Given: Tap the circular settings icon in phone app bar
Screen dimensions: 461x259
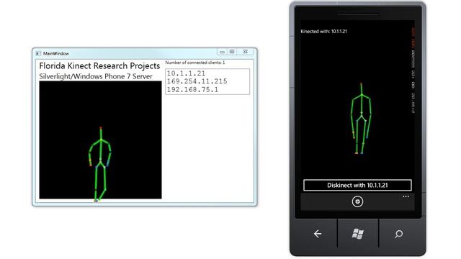Looking at the screenshot, I should [357, 201].
